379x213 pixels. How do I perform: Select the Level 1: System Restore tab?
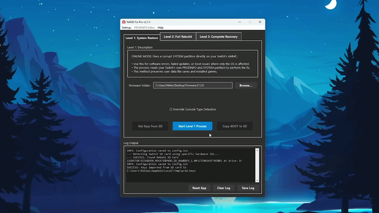(x=142, y=38)
